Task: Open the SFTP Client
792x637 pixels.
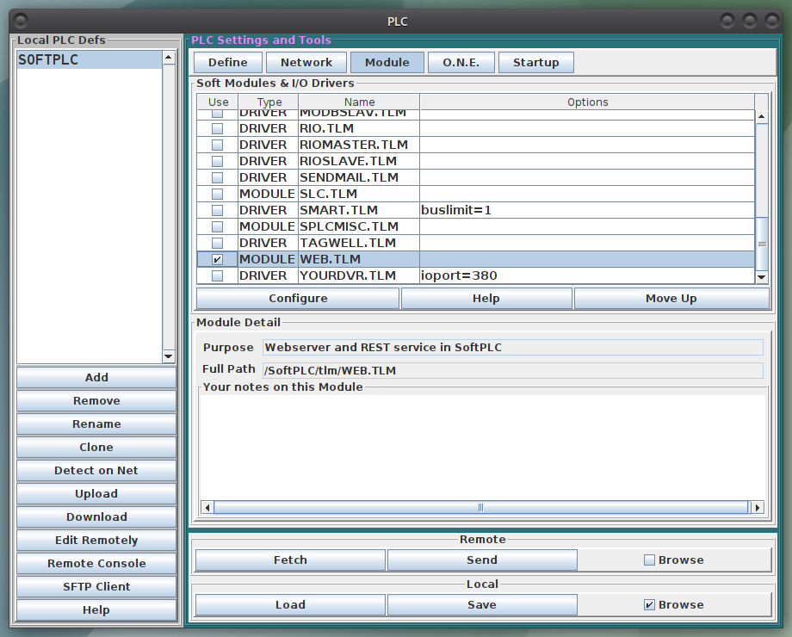Action: (96, 586)
